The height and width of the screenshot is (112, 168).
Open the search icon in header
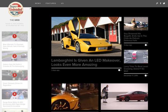tap(157, 3)
